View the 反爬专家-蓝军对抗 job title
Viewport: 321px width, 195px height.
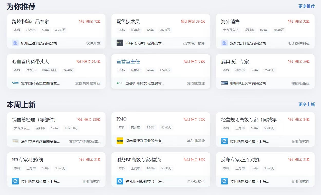240,160
